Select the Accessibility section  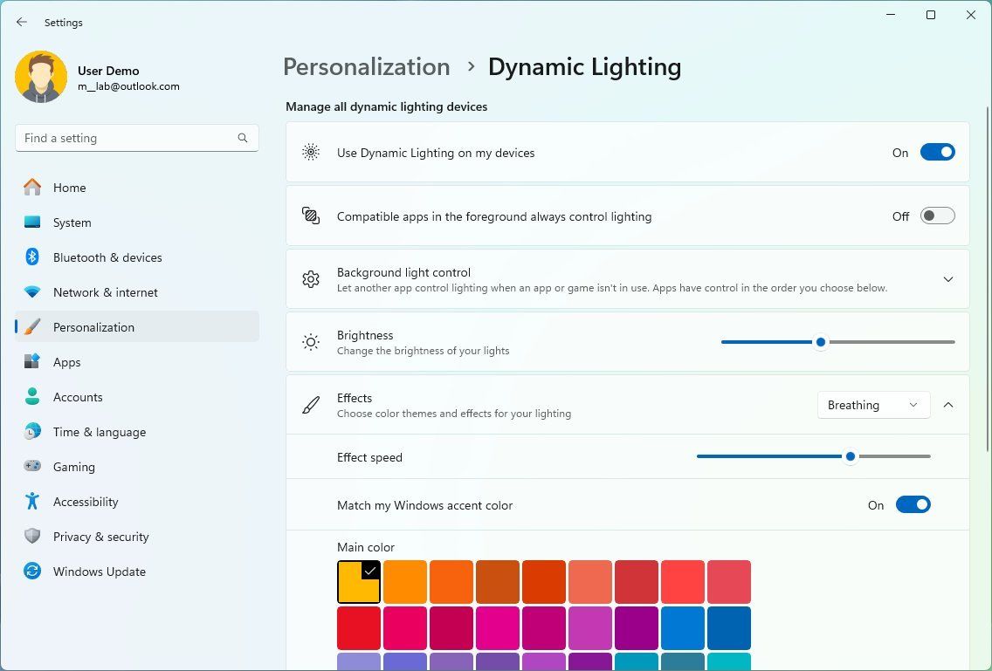[85, 502]
